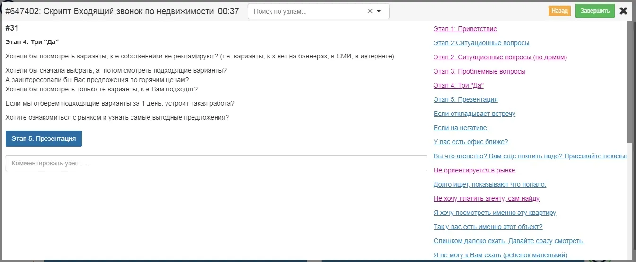Select Если откладывает встречу link
Viewport: 636px width, 262px height.
474,114
